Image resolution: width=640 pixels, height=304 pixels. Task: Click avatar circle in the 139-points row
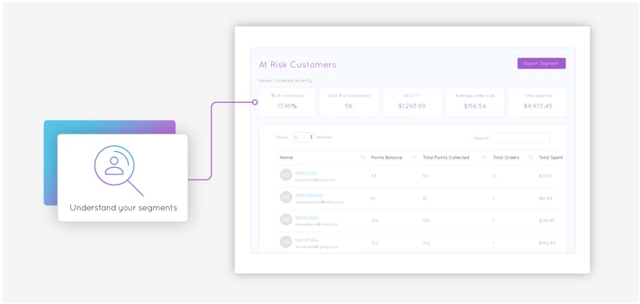(286, 220)
